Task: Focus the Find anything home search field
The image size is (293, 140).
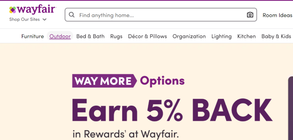Action: (161, 15)
